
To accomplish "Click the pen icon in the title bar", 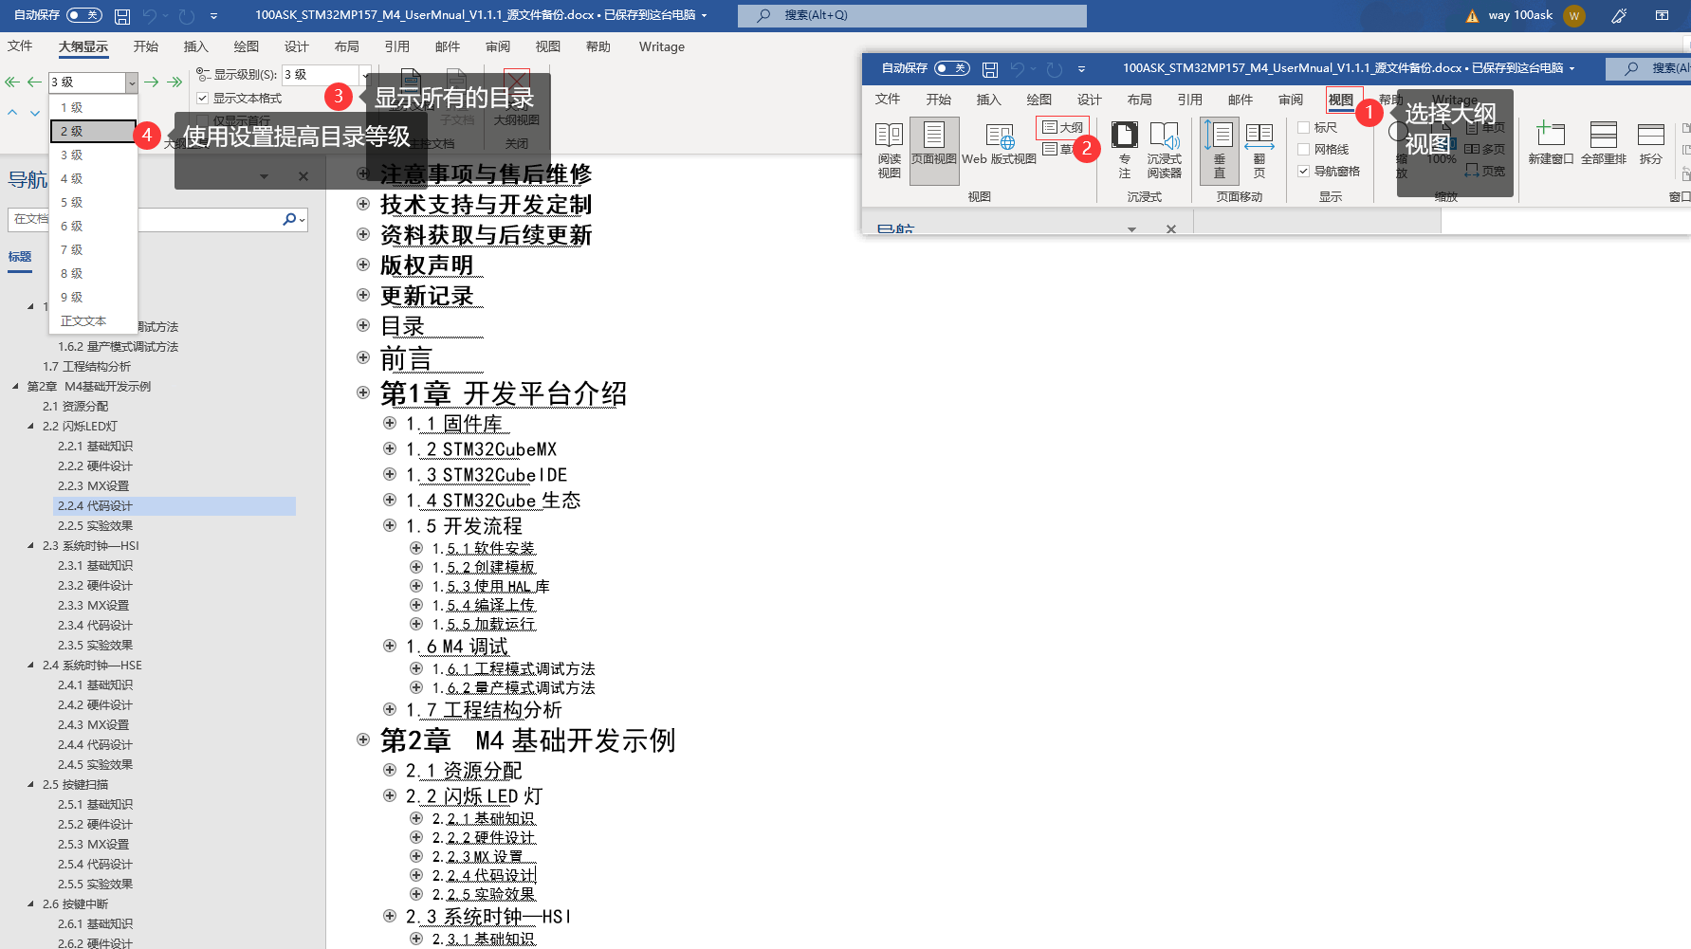I will coord(1619,15).
